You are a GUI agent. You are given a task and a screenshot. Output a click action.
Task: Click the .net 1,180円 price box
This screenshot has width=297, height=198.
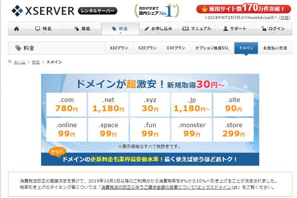point(109,105)
